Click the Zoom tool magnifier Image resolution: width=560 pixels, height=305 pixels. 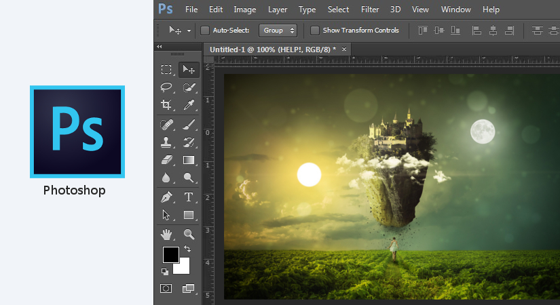189,234
